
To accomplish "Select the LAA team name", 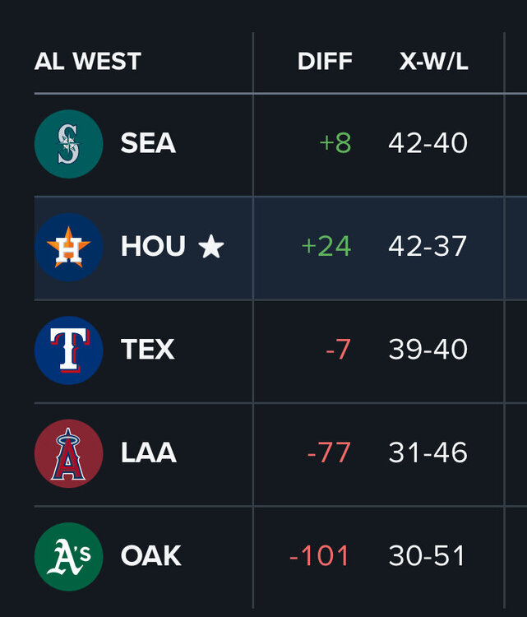I will (148, 453).
